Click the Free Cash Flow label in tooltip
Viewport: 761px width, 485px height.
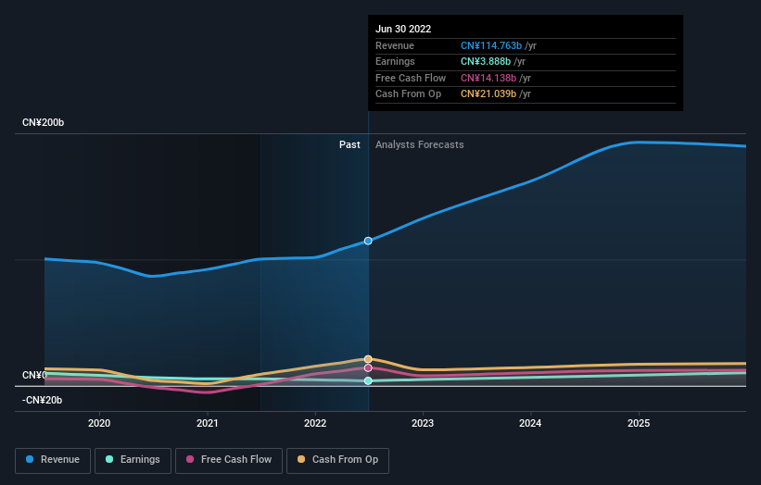[411, 78]
